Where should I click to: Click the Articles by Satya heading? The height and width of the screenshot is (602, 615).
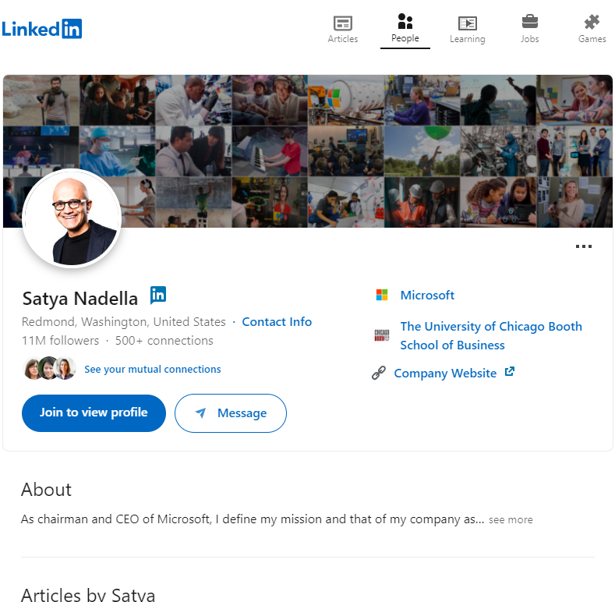pyautogui.click(x=88, y=594)
